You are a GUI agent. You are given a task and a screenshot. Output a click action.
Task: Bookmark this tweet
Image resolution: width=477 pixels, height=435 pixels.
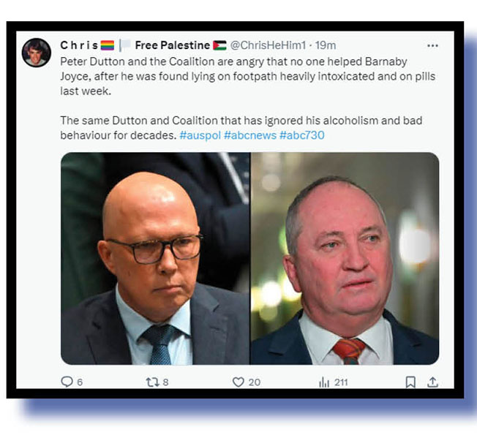pyautogui.click(x=410, y=382)
